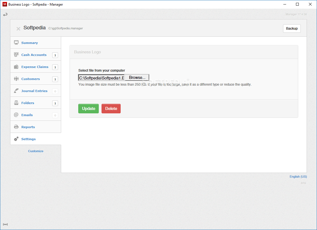Click the red Delete button
This screenshot has width=317, height=230.
(x=111, y=109)
